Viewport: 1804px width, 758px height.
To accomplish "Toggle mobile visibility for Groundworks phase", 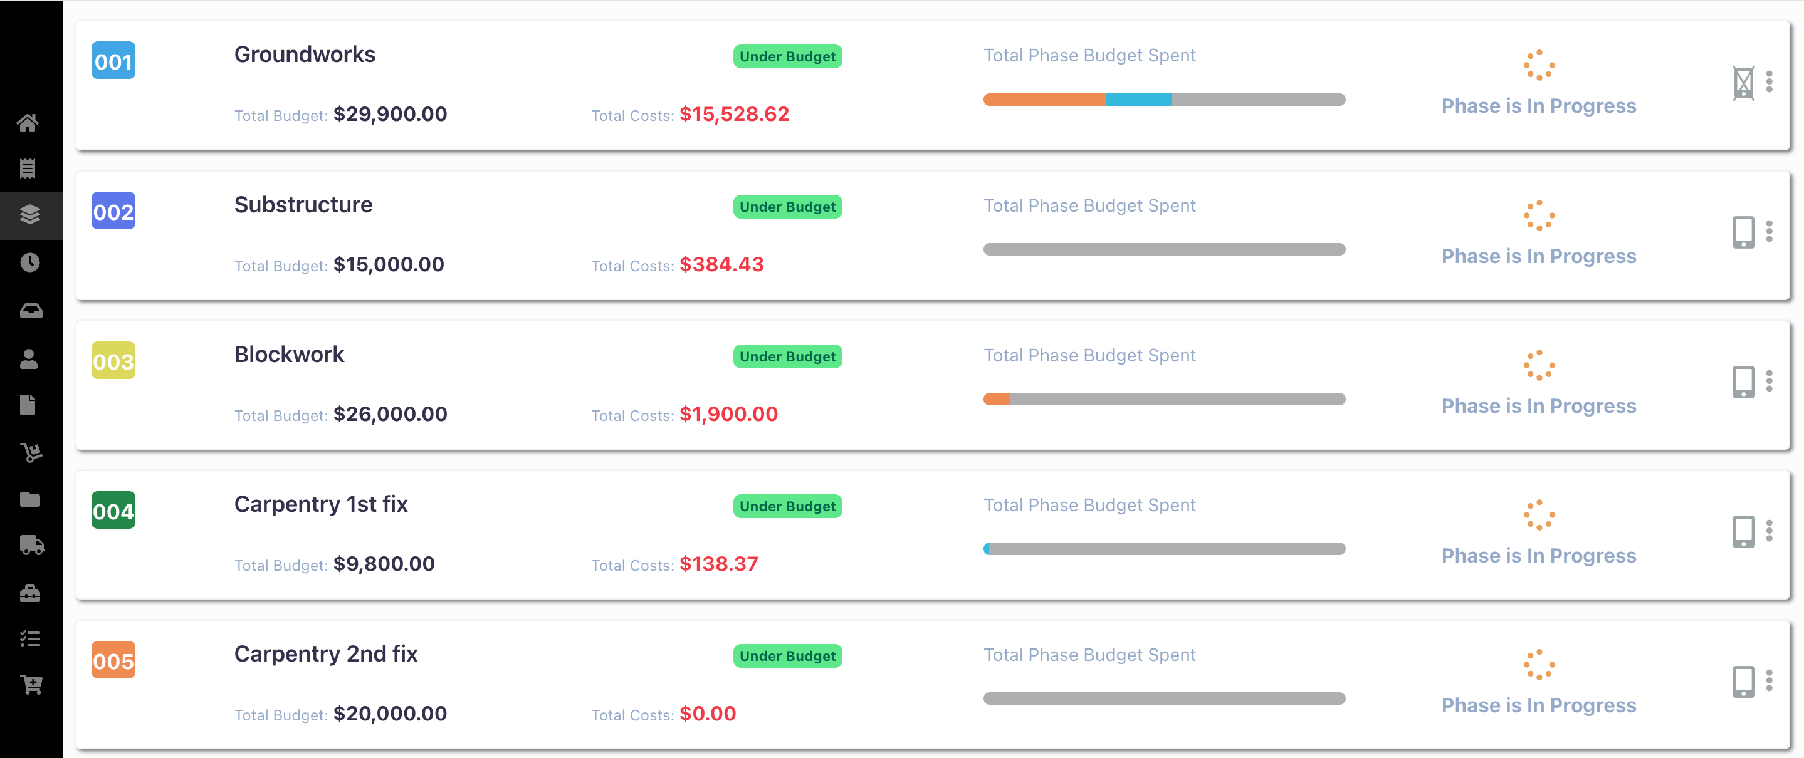I will coord(1743,83).
